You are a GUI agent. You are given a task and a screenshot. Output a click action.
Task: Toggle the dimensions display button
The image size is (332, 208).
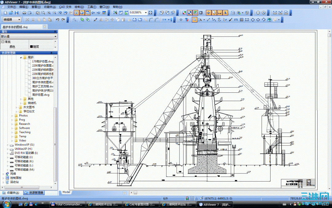point(219,13)
